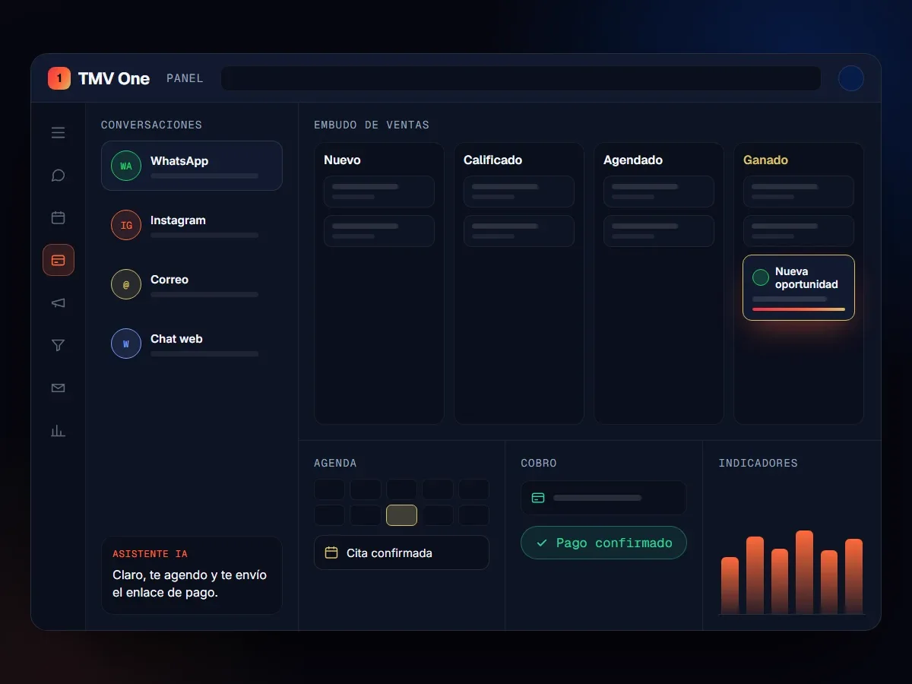This screenshot has height=684, width=912.
Task: Click the TMV One brand name
Action: pyautogui.click(x=114, y=78)
